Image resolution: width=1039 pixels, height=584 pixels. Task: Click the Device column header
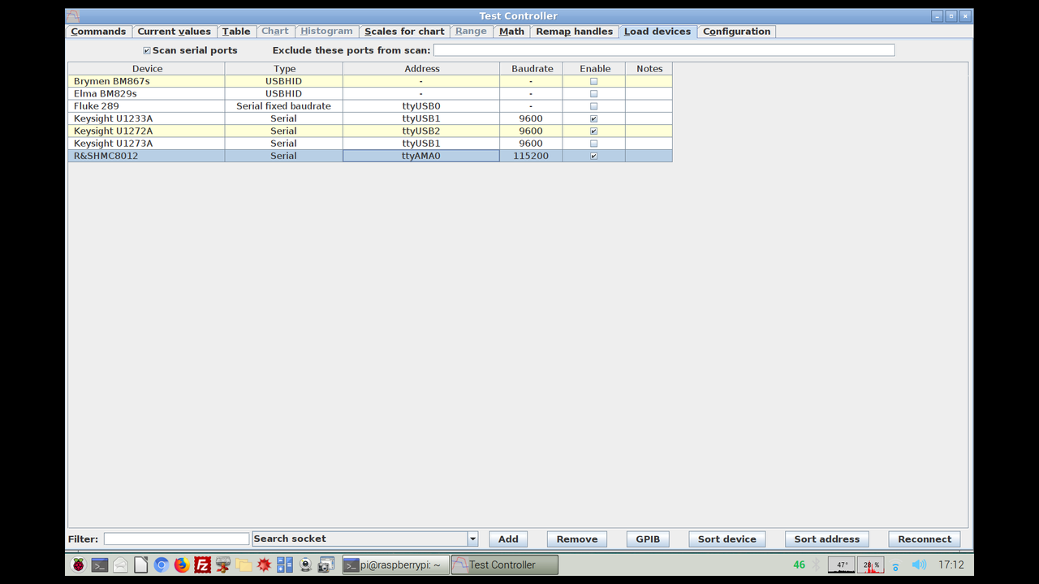pos(147,69)
